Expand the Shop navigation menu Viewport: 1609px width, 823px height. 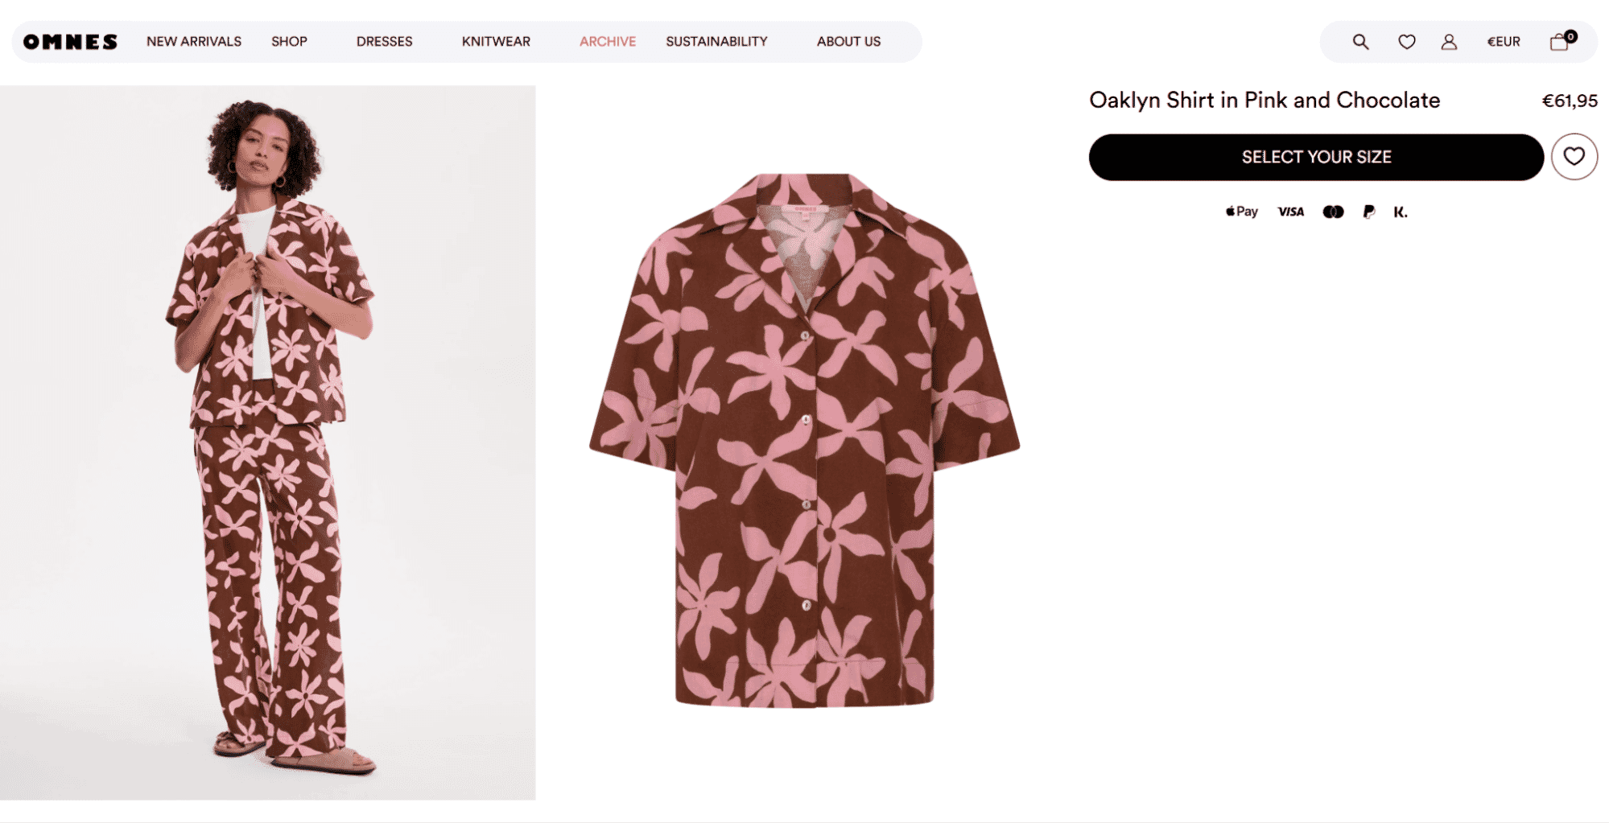[x=289, y=42]
